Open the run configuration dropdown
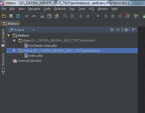This screenshot has height=113, width=145. tap(98, 16)
